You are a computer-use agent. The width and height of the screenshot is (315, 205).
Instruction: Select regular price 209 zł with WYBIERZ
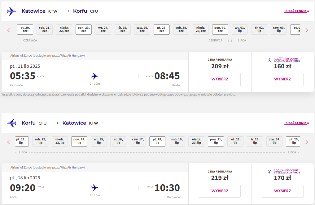(220, 79)
